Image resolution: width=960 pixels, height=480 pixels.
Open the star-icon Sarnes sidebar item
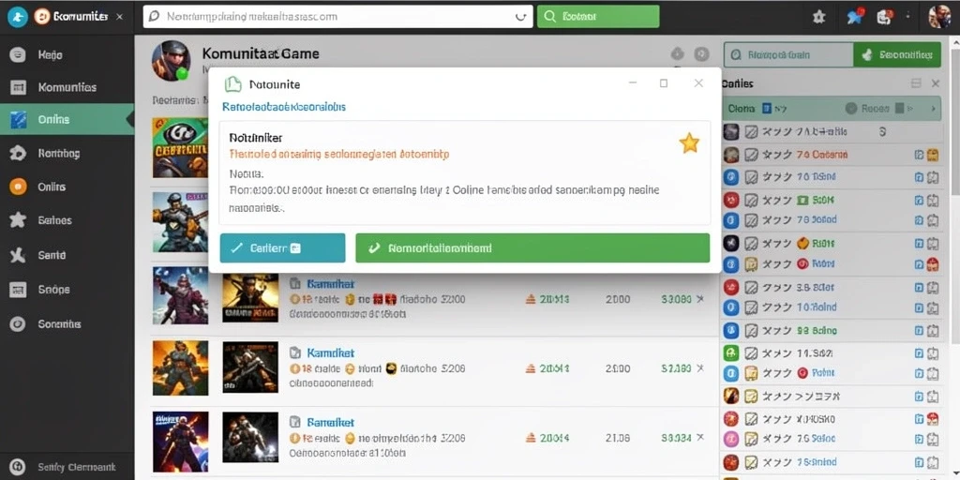[67, 220]
